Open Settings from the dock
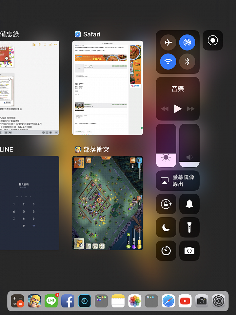Viewport: 236px width, 315px height. (x=219, y=301)
